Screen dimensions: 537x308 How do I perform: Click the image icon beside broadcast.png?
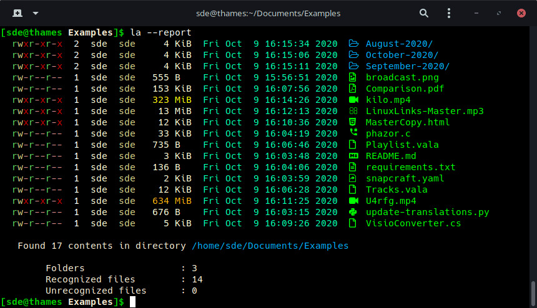(x=353, y=77)
